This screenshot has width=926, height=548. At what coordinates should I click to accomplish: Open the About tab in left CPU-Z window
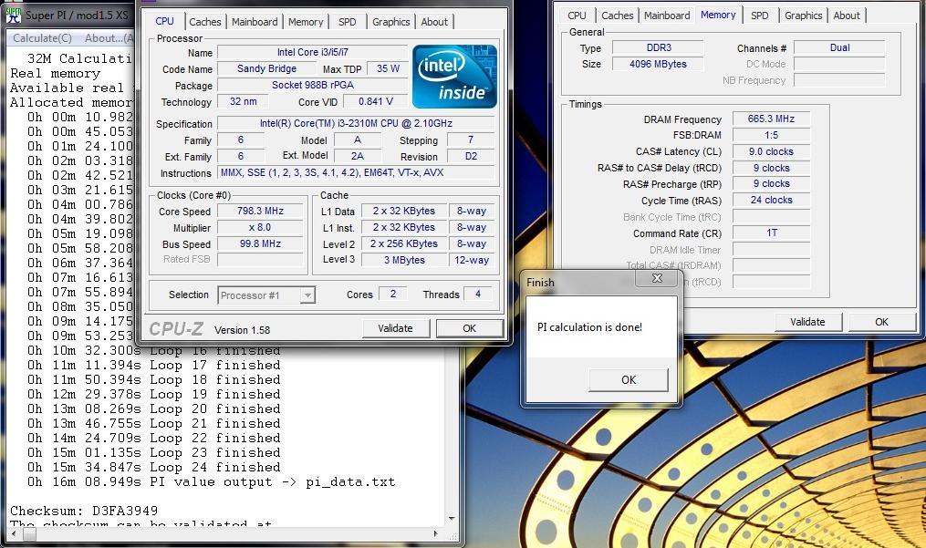tap(434, 22)
